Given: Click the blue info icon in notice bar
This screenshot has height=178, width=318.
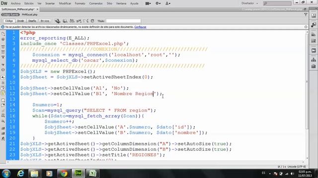Looking at the screenshot, I should pyautogui.click(x=3, y=27).
